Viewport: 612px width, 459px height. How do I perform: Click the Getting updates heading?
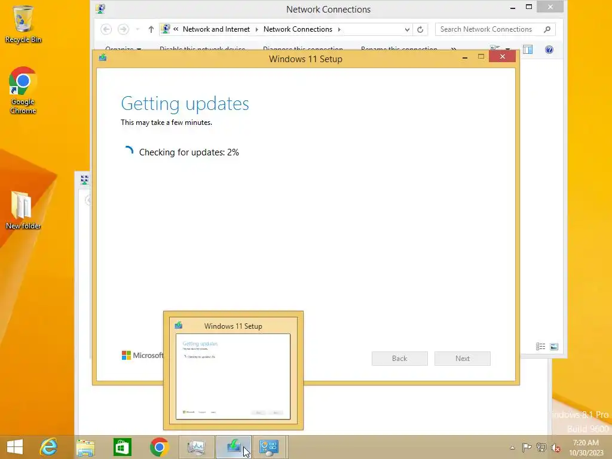pyautogui.click(x=185, y=103)
